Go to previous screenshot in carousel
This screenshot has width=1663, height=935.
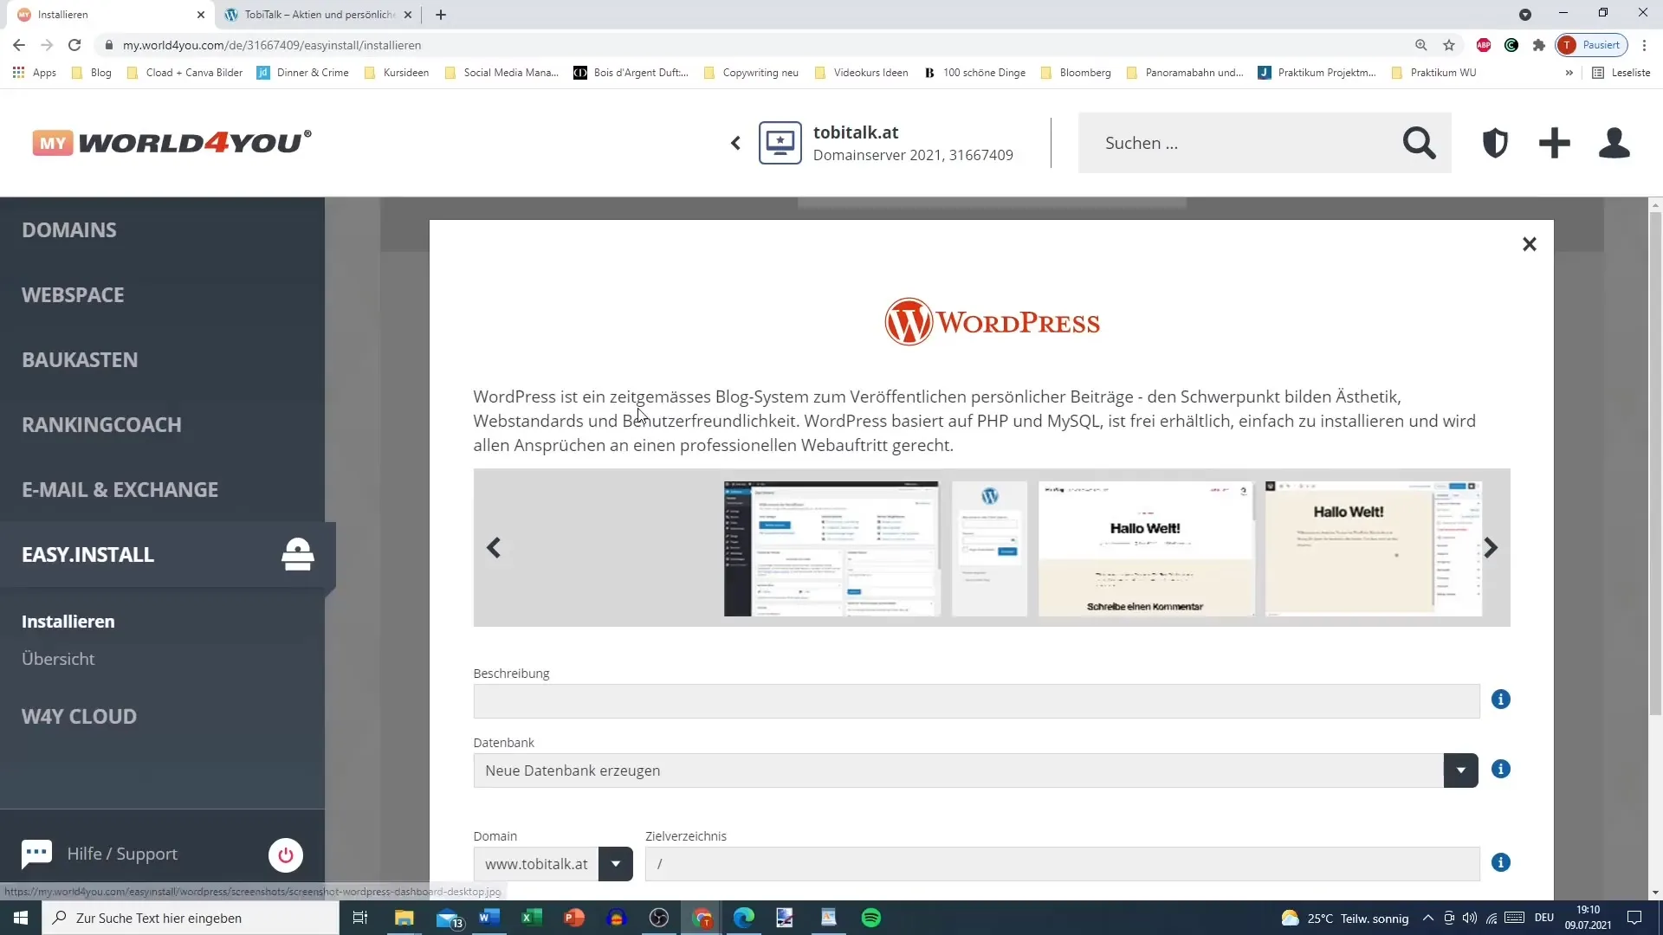coord(494,547)
